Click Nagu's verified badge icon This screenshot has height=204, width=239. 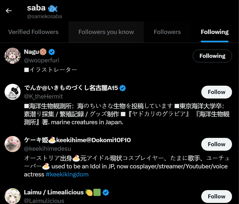pyautogui.click(x=52, y=52)
